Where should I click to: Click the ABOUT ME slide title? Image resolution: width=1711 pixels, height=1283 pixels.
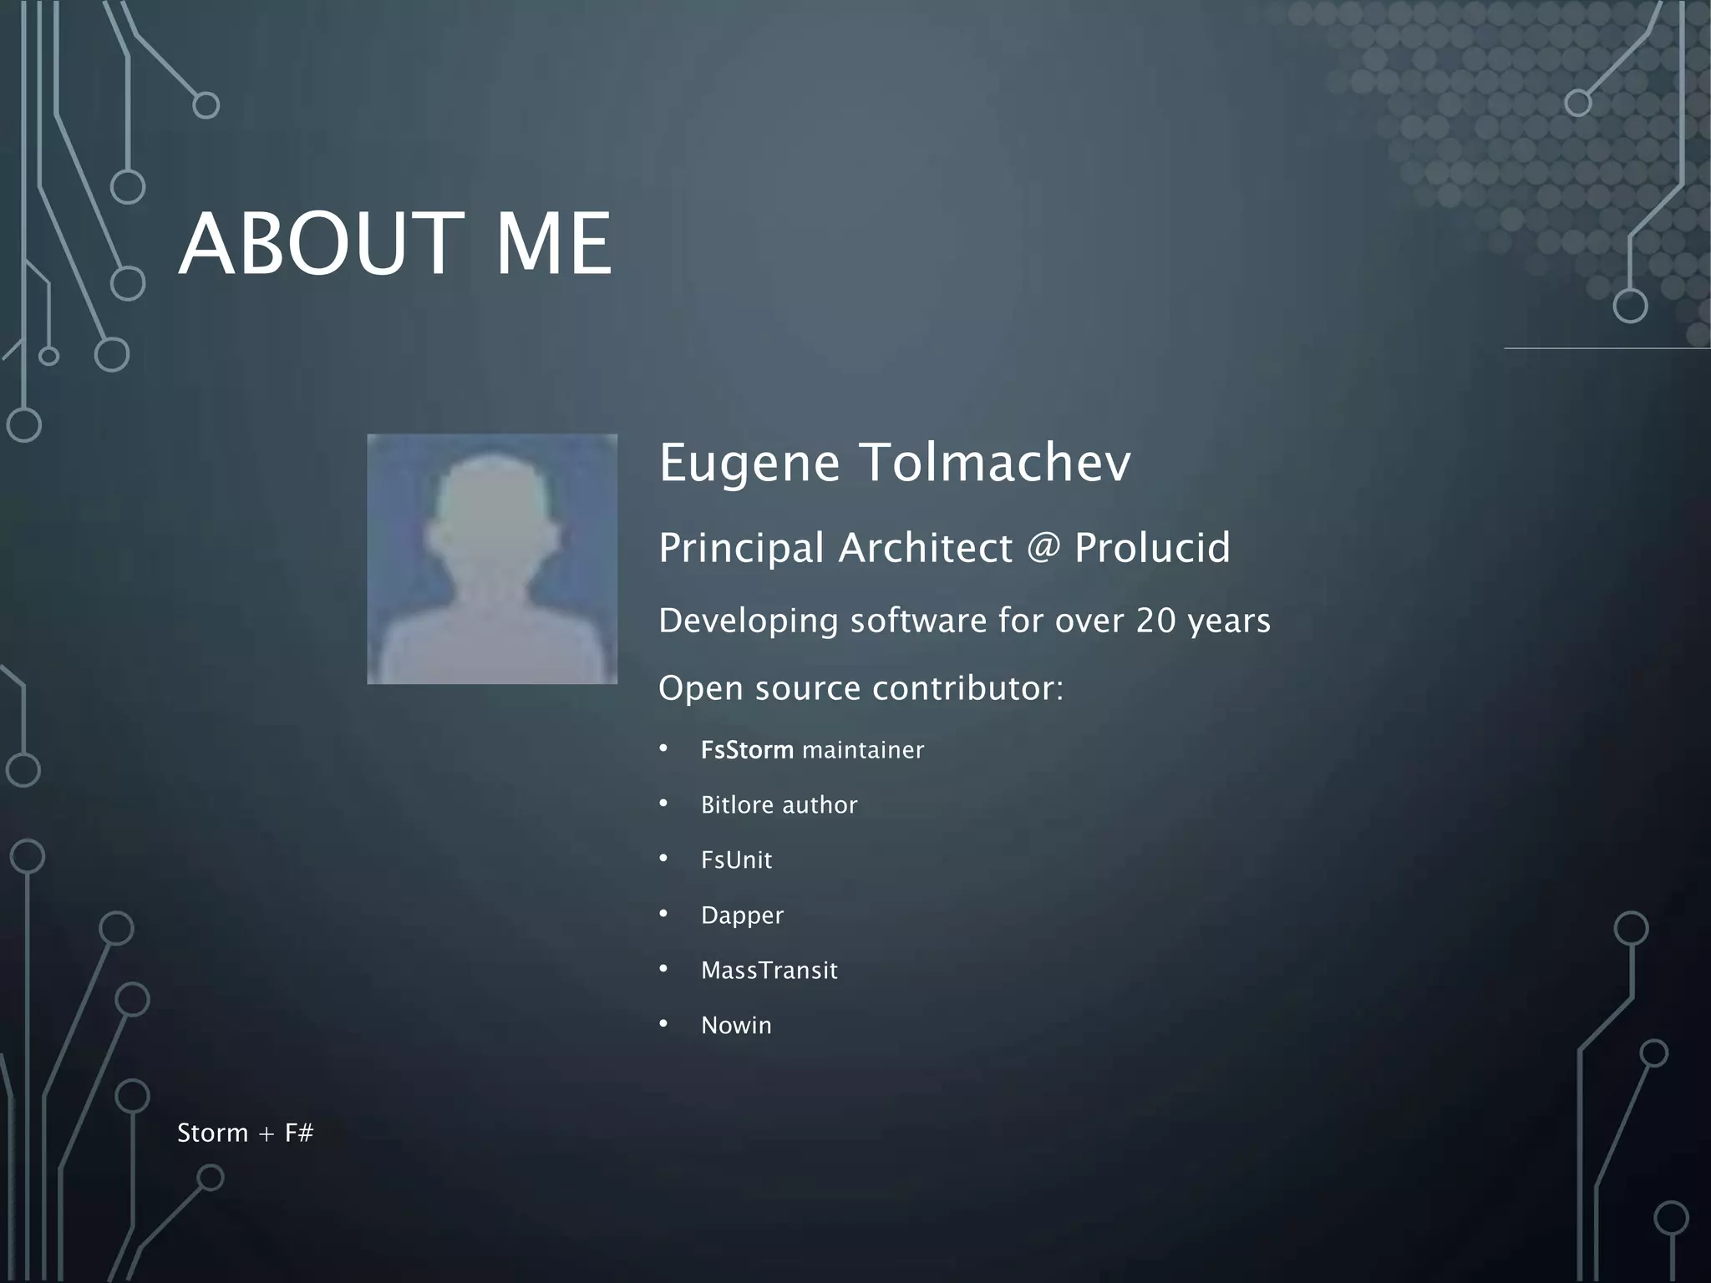coord(395,243)
